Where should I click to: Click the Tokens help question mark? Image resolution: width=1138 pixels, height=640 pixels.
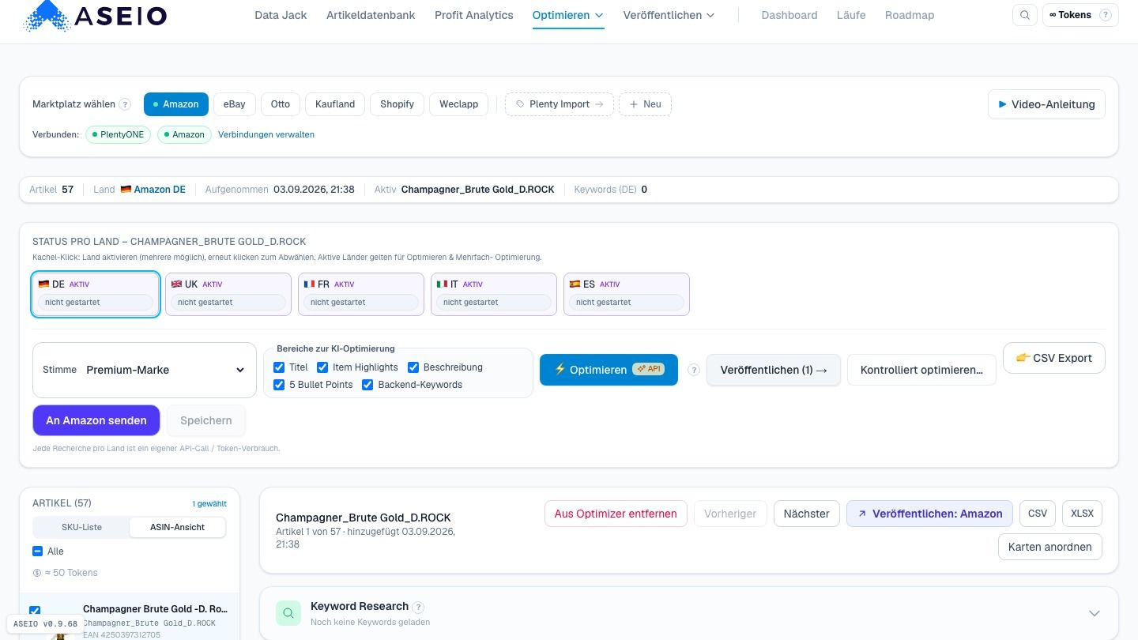click(x=1105, y=15)
